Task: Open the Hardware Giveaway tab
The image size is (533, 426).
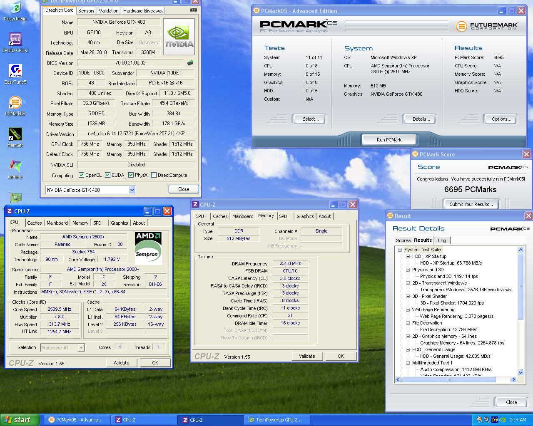Action: click(x=143, y=11)
